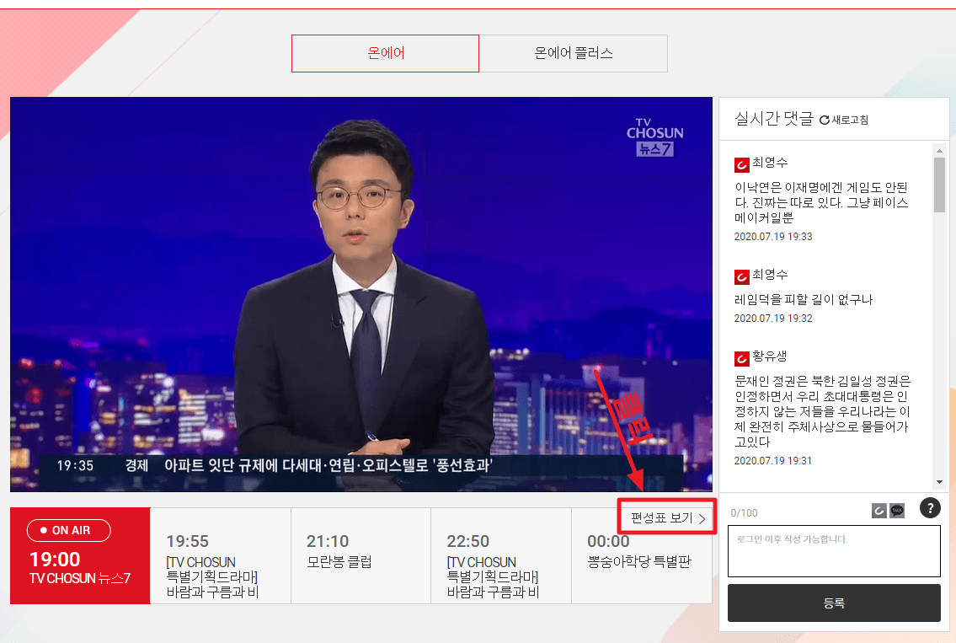Viewport: 956px width, 643px height.
Task: Click the comment text '레임덕을 피할 길이 없구나'
Action: point(803,299)
